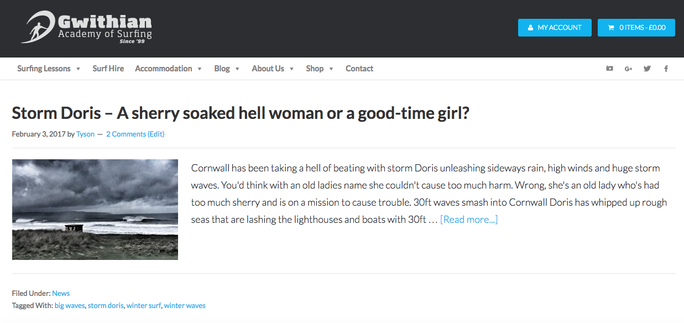Click the Gwithian Academy of Surfing logo
Viewport: 684px width, 323px height.
[x=87, y=28]
